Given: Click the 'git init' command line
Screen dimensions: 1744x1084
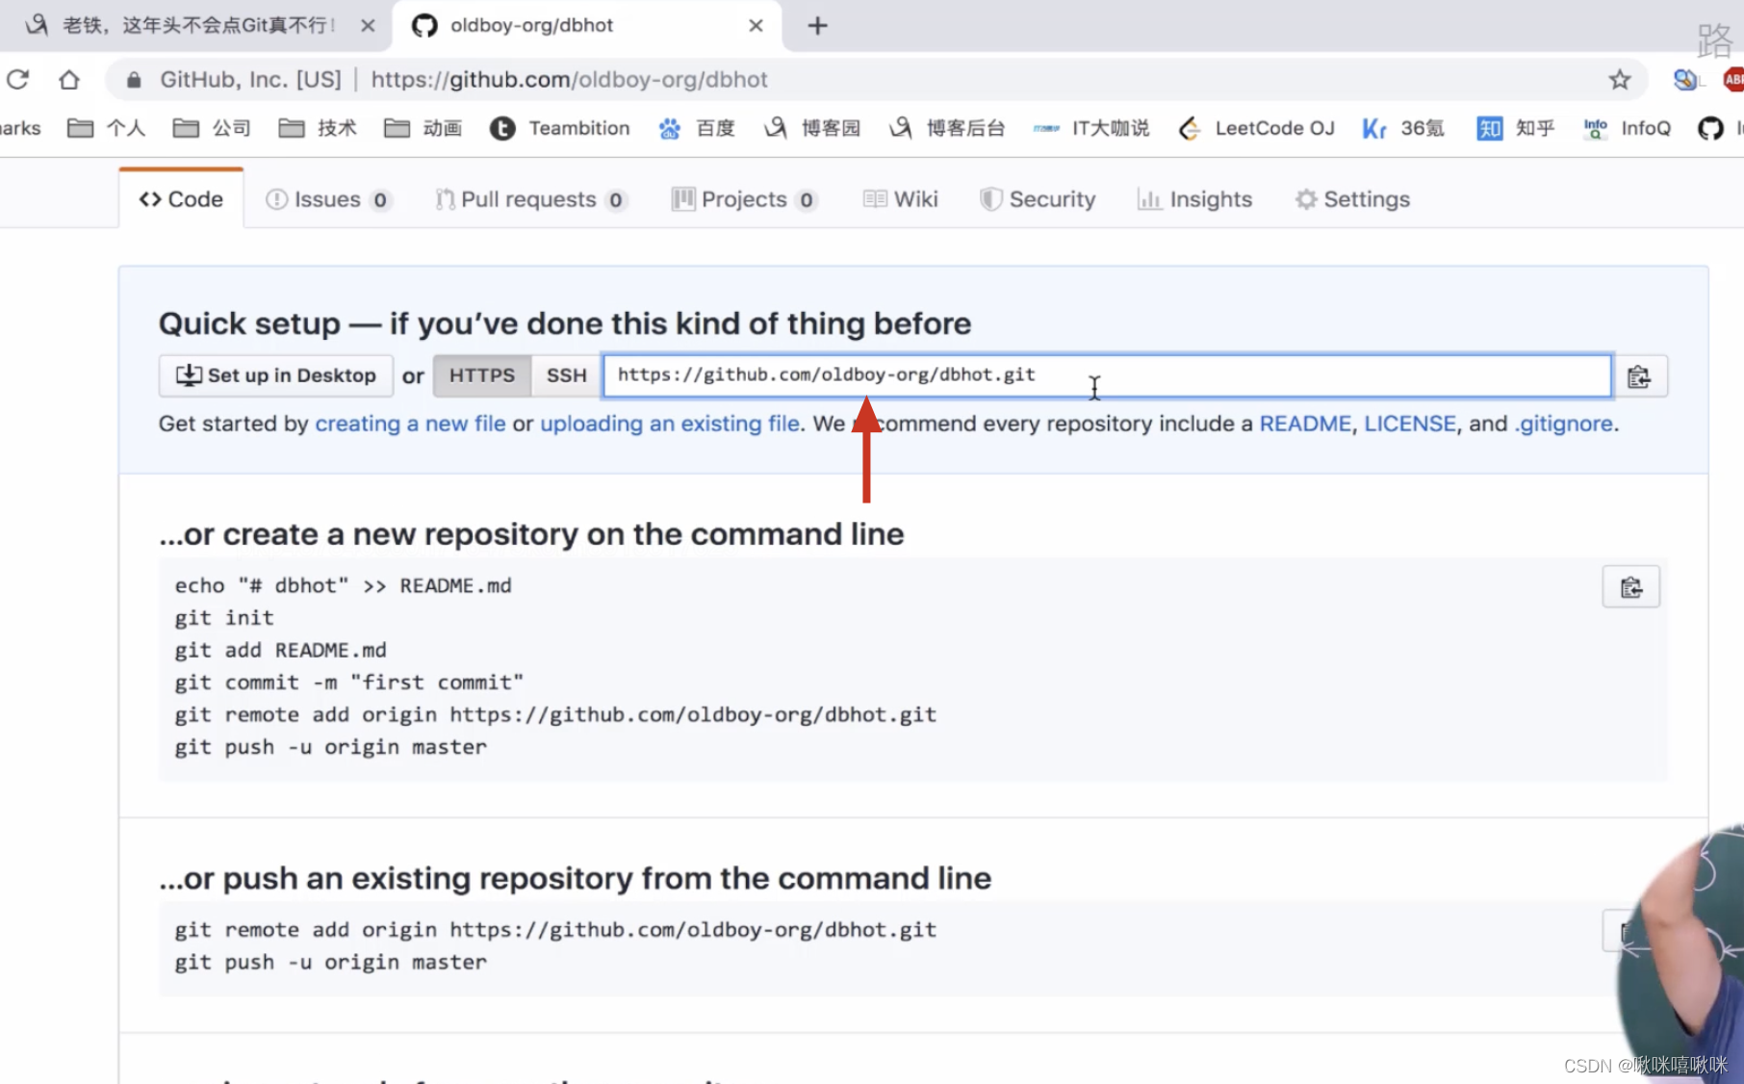Looking at the screenshot, I should [224, 618].
